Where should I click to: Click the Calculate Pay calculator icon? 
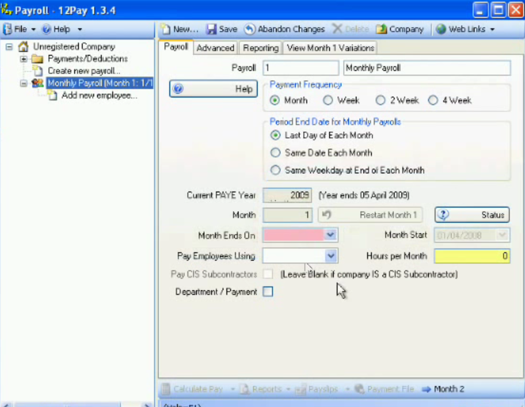click(165, 389)
